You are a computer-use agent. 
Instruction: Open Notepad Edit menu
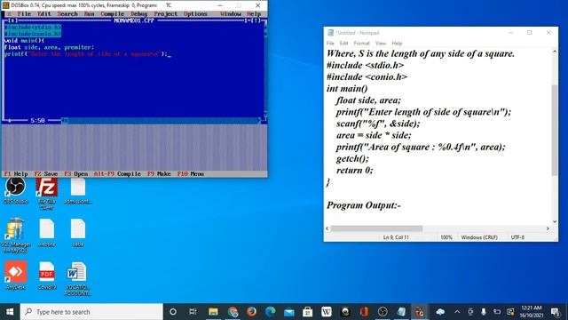343,44
